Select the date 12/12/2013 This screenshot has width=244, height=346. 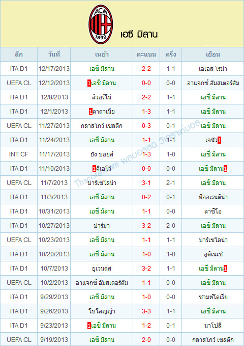tap(54, 83)
